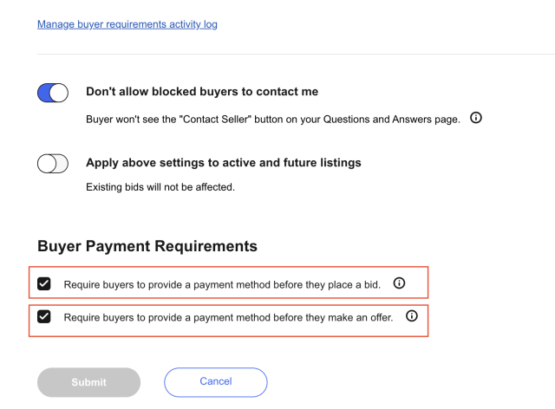This screenshot has width=555, height=409.
Task: Click the horizontal divider below the activity link
Action: click(x=294, y=54)
